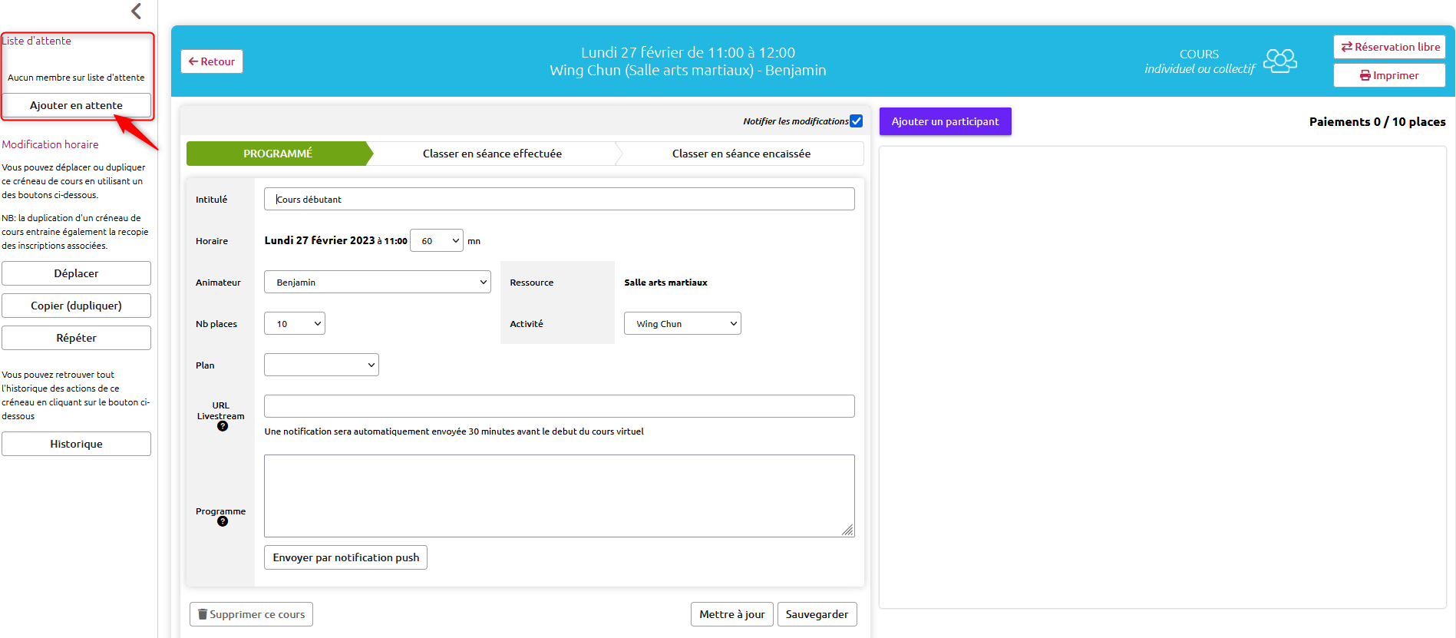Select the Classer en séance effectuée step

[492, 154]
